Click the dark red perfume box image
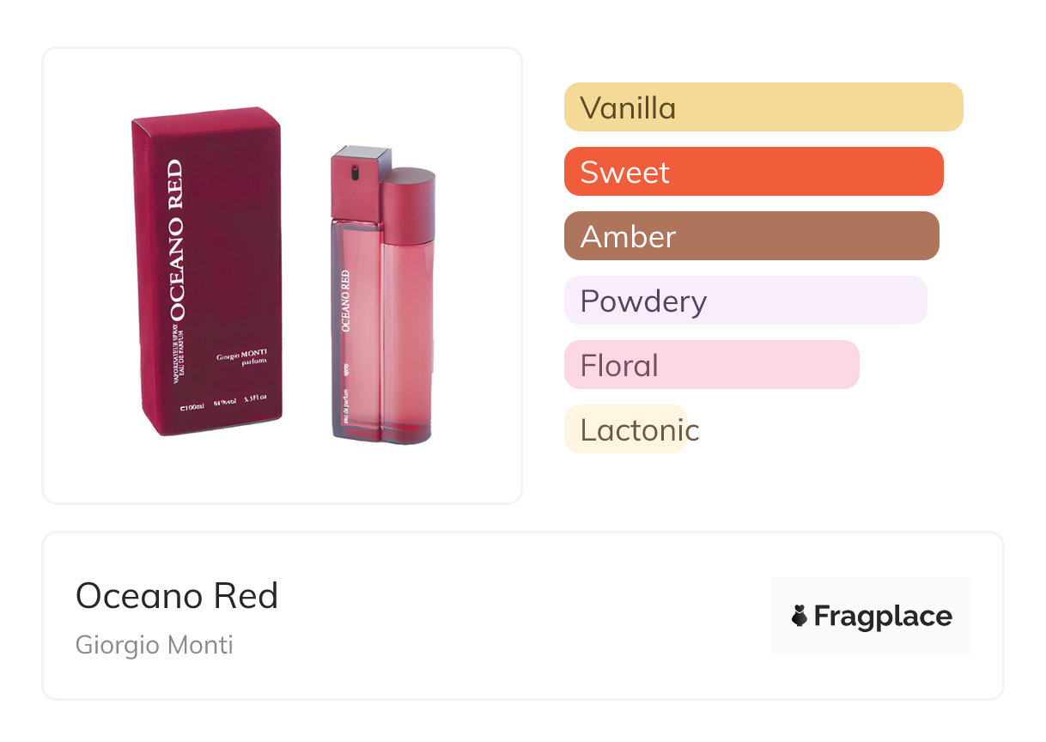This screenshot has width=1046, height=742. [x=208, y=271]
